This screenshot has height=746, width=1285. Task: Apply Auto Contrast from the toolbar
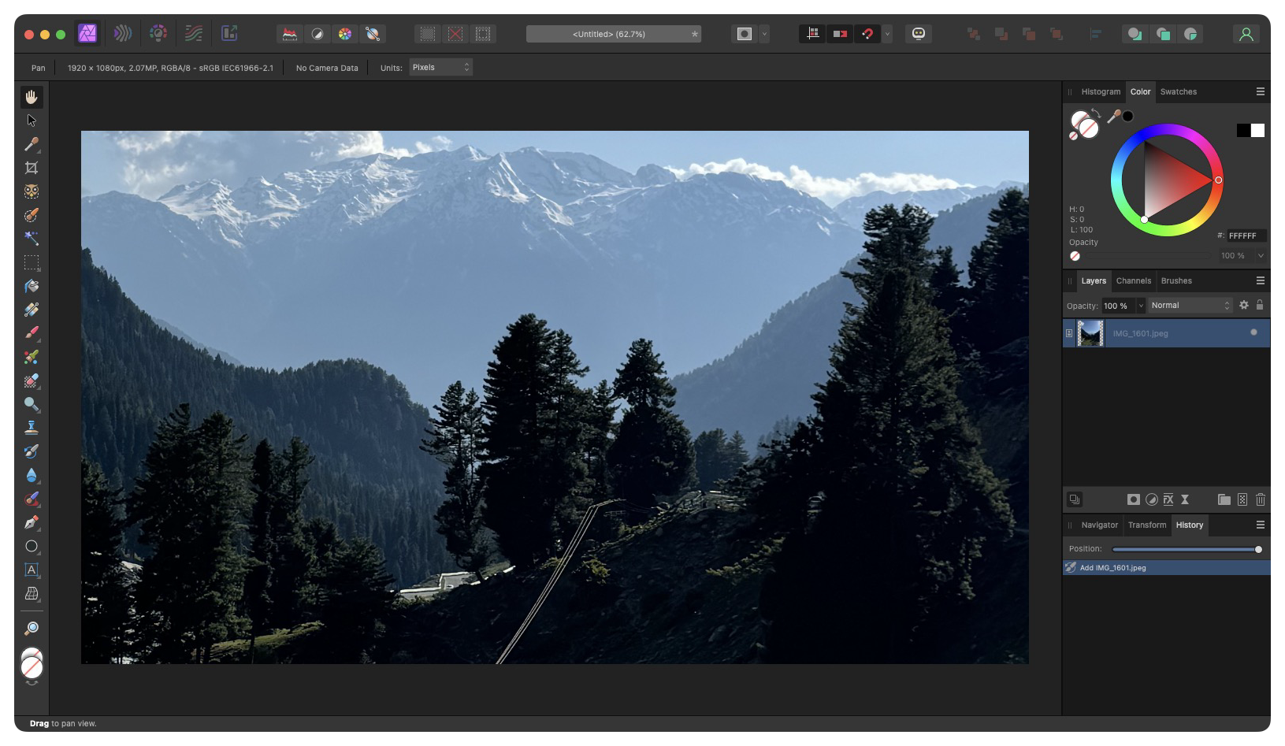[x=317, y=34]
